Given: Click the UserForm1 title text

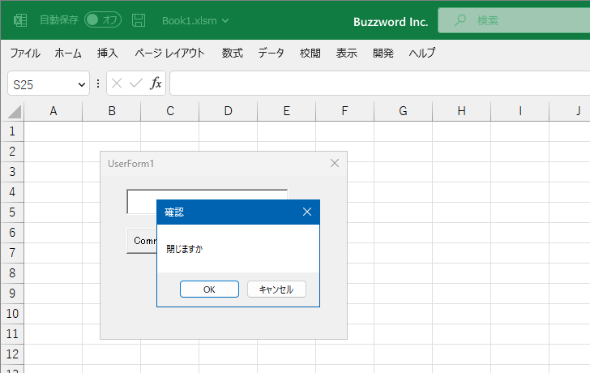Looking at the screenshot, I should (x=131, y=163).
